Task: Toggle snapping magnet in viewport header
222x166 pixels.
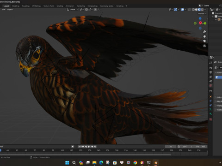Action: [x=86, y=10]
